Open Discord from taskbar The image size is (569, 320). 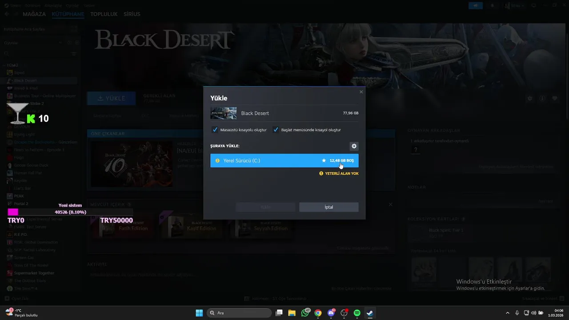point(331,313)
